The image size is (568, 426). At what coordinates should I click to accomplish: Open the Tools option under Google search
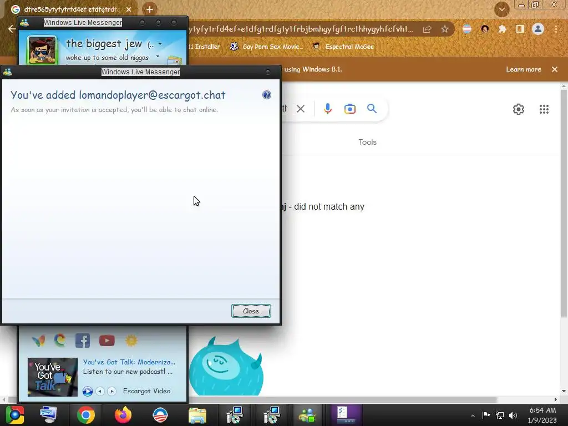click(x=367, y=142)
